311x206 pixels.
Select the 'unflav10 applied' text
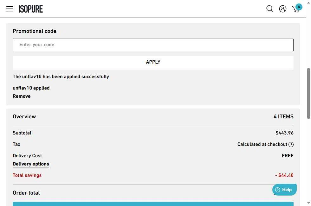coord(31,88)
